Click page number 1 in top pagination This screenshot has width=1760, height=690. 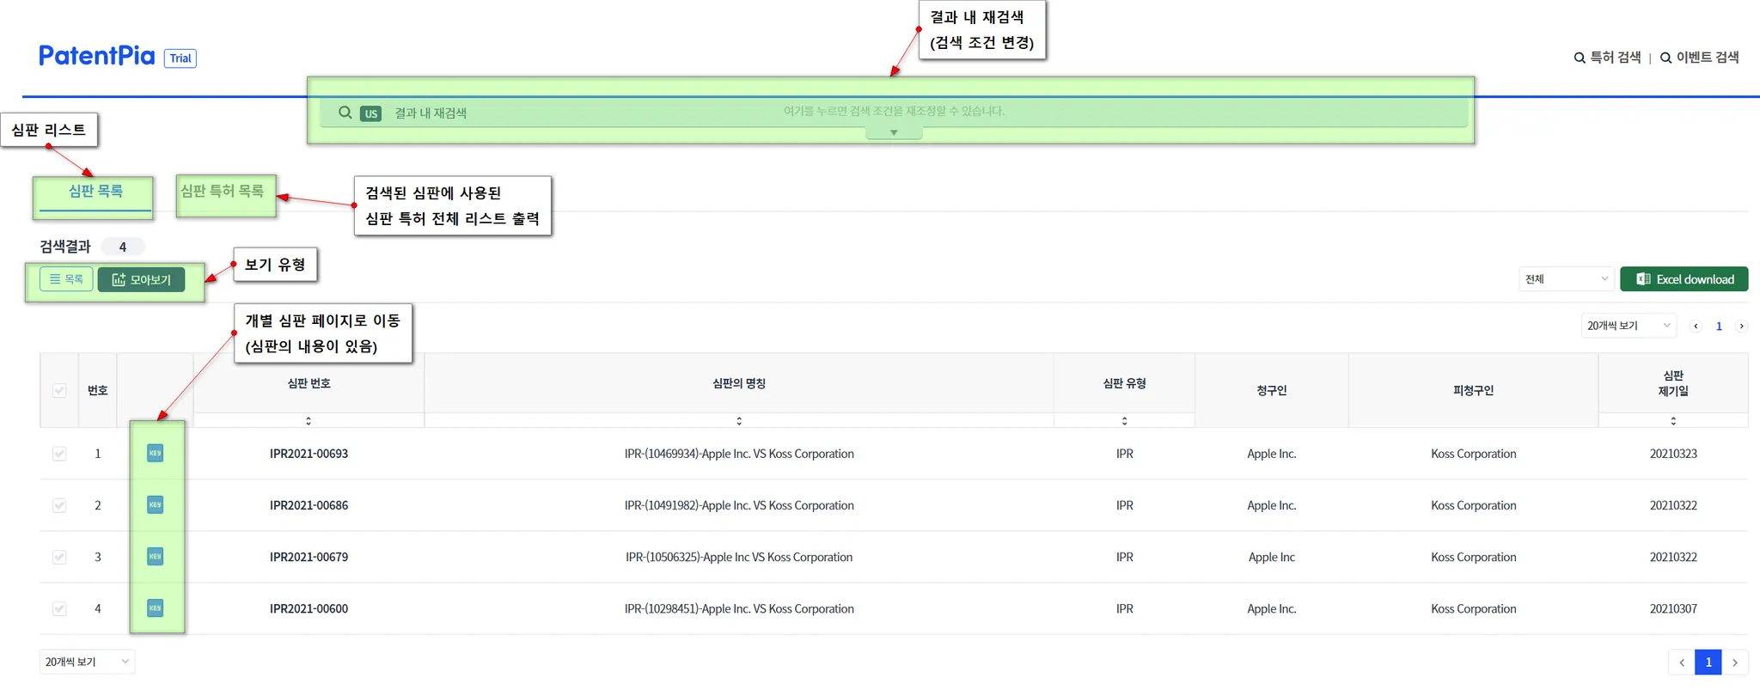click(1719, 327)
